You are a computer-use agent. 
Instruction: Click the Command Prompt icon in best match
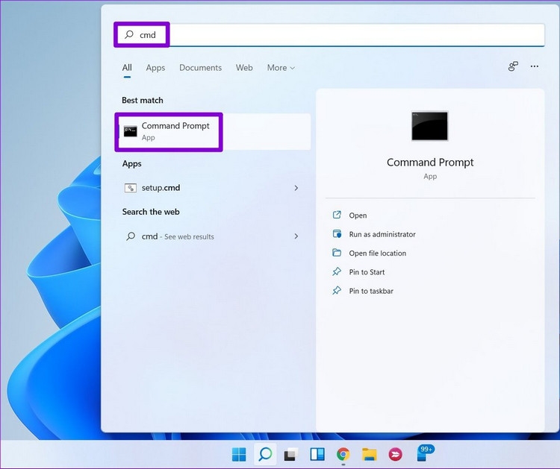click(131, 131)
